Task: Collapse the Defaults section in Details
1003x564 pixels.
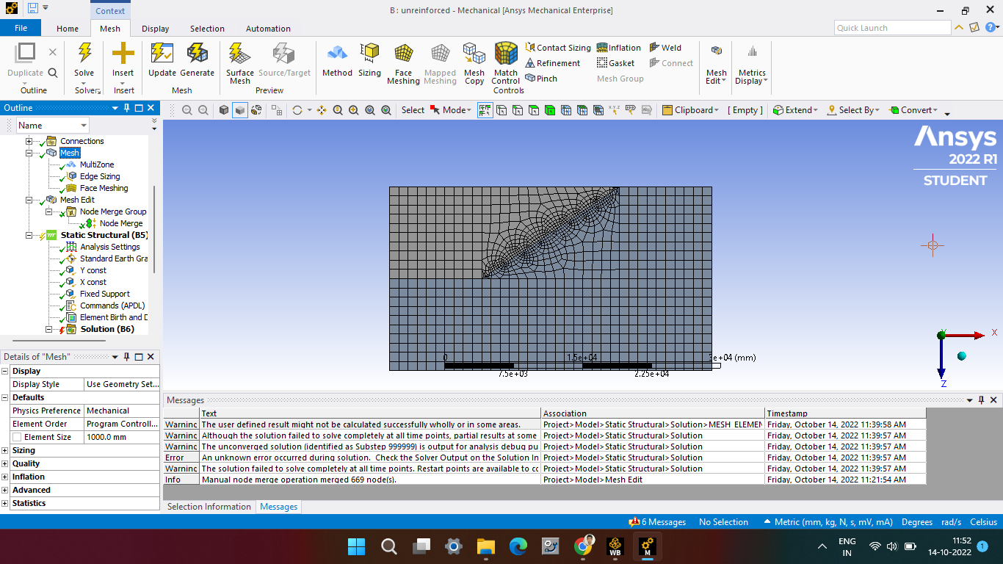Action: pos(5,398)
